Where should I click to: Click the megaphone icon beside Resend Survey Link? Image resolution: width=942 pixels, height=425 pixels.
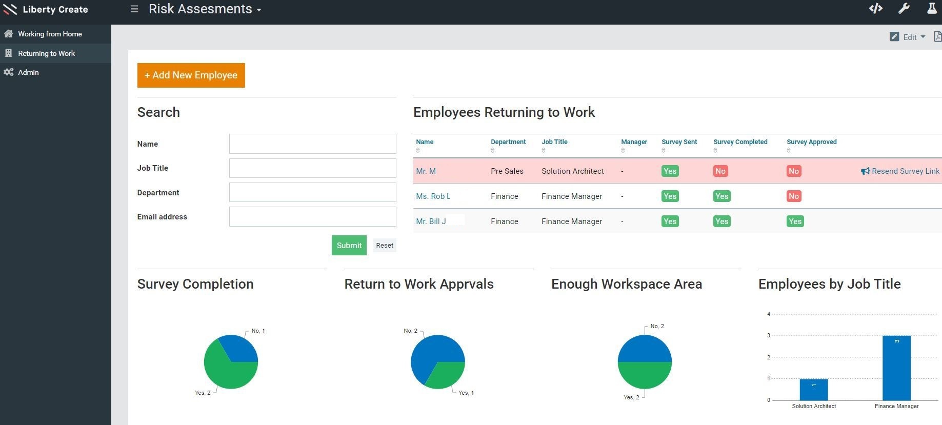[x=865, y=171]
